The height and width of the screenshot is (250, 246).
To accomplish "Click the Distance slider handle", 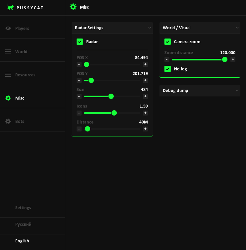I will tap(88, 129).
